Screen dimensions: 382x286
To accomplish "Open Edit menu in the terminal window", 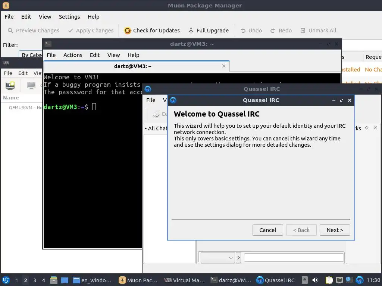I will click(x=95, y=55).
